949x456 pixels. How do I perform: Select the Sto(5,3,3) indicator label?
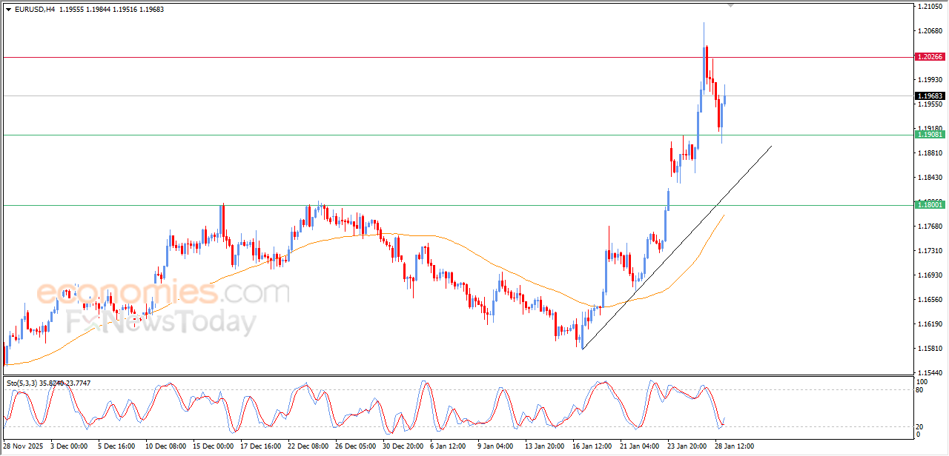pyautogui.click(x=22, y=383)
